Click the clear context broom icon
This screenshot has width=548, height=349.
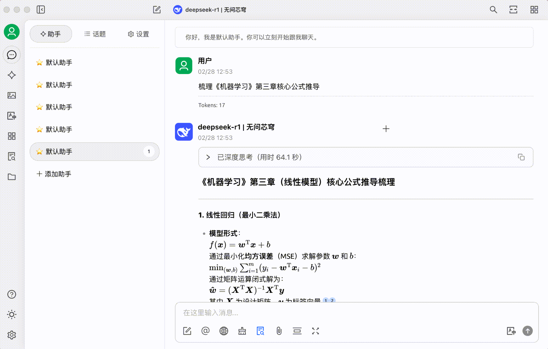coord(242,331)
